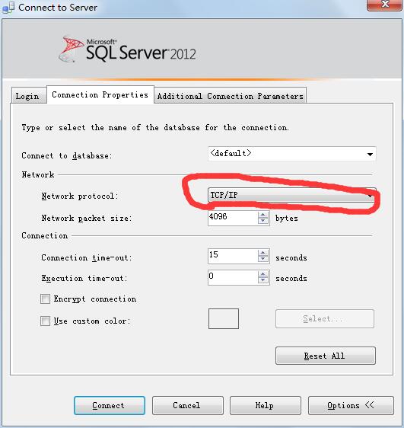Screen dimensions: 404x428
Task: Click the Reset All button
Action: coord(326,356)
